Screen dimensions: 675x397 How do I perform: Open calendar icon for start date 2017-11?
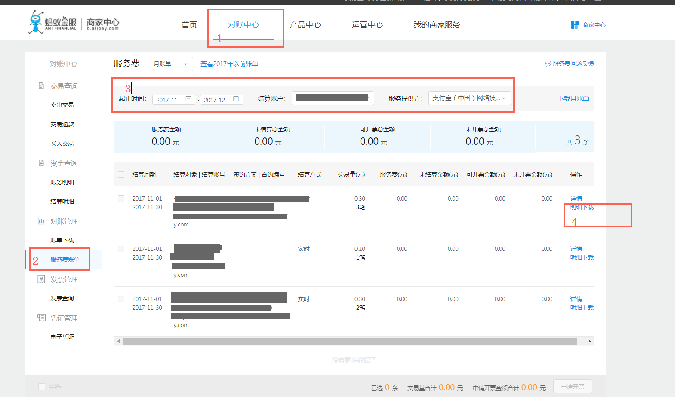[x=188, y=99]
